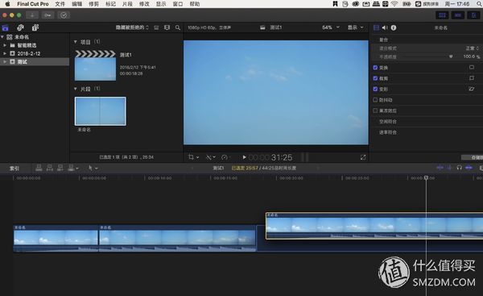
Task: Click append clip to storyline icon
Action: click(60, 168)
